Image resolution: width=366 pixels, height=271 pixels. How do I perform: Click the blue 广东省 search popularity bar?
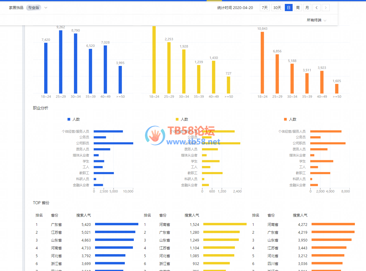(x=117, y=224)
